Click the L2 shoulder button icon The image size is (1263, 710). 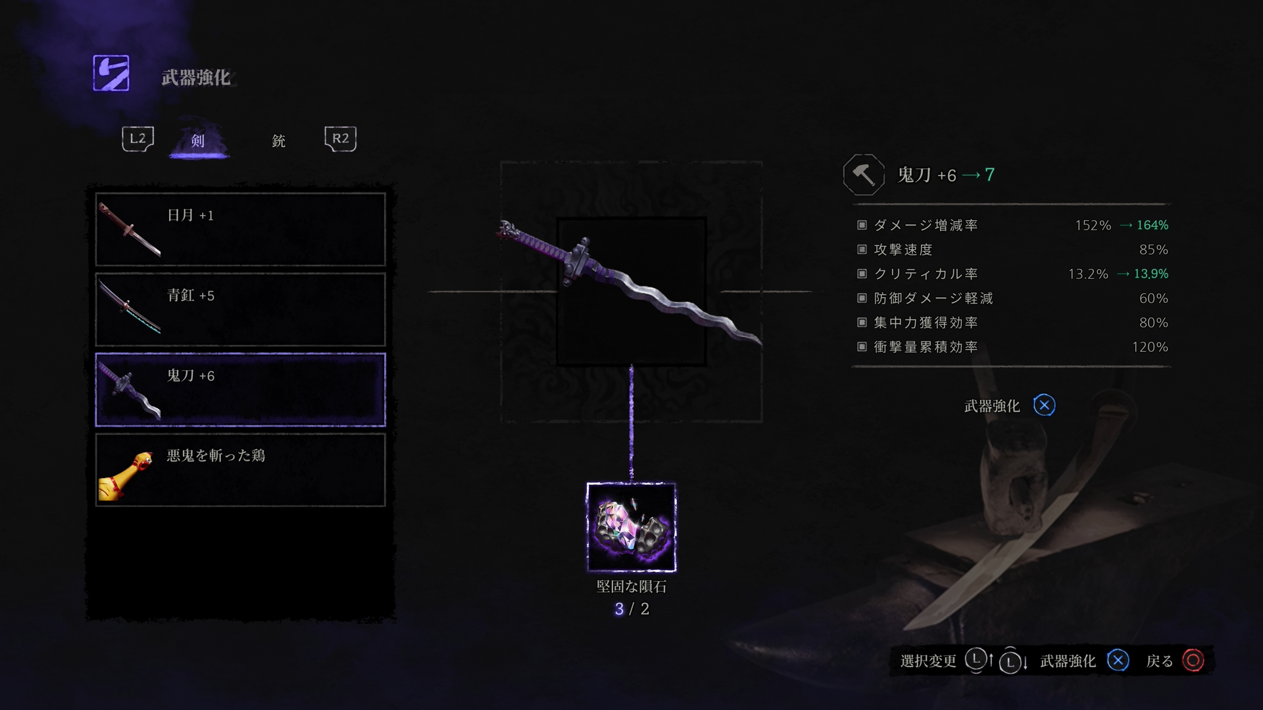[x=137, y=139]
